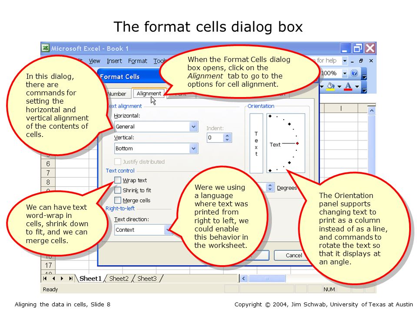This screenshot has width=417, height=312.
Task: Click the horizontal scrollbar left arrow
Action: [243, 278]
